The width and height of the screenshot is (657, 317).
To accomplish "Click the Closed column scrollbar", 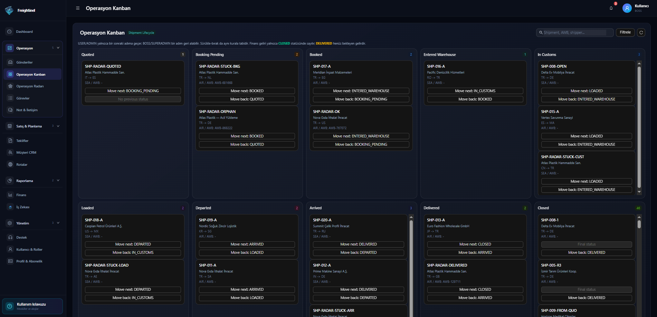I will click(x=639, y=224).
